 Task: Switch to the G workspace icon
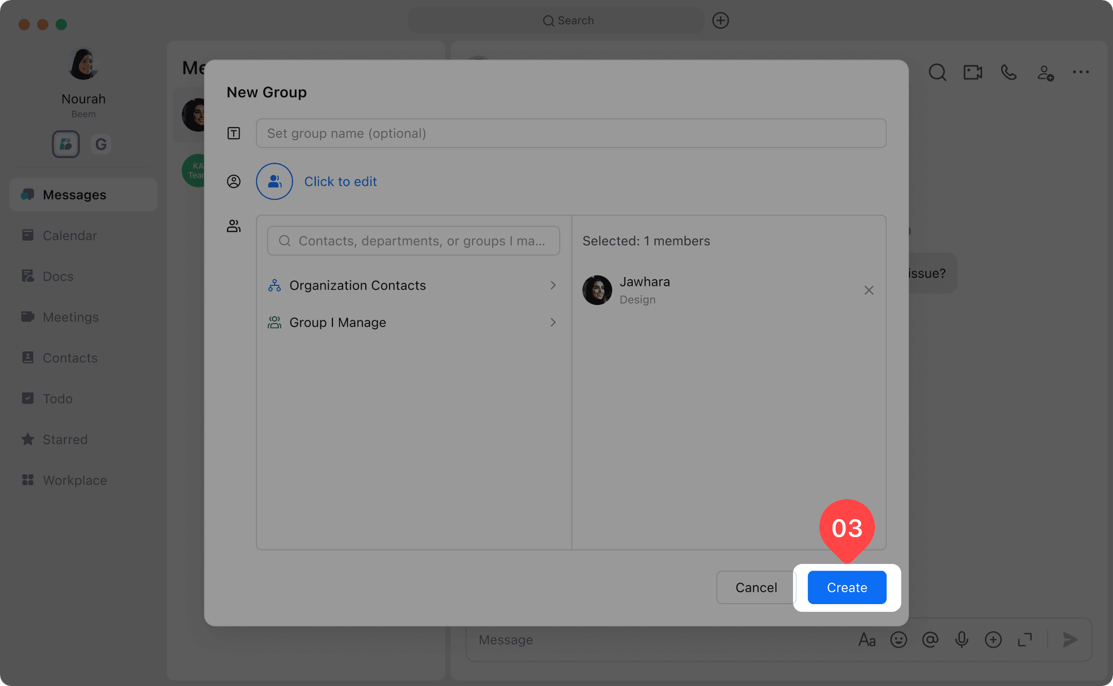(101, 144)
